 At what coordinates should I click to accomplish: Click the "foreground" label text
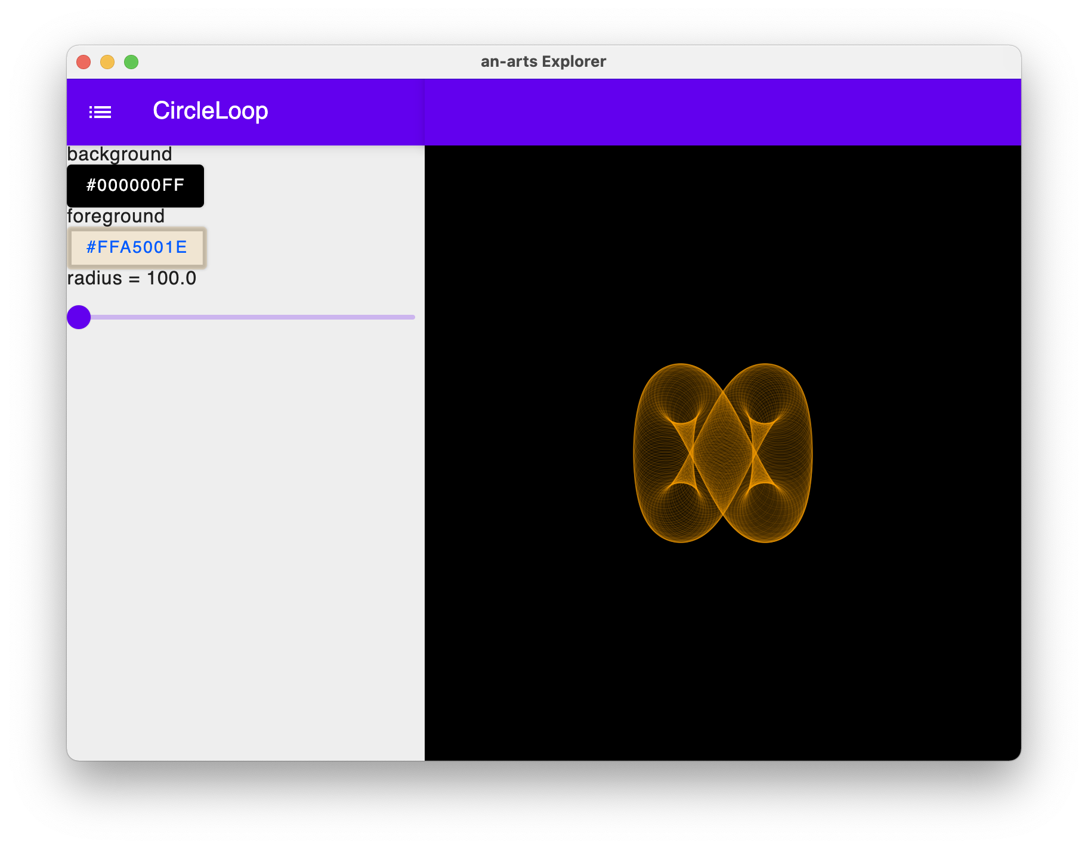click(116, 216)
